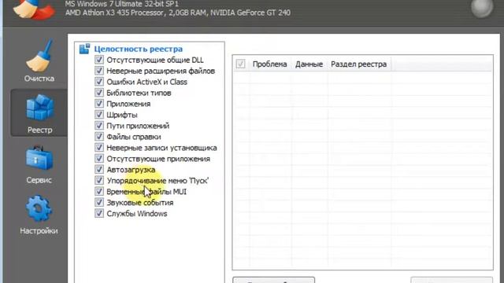Click the Автозагрузка label
The height and width of the screenshot is (283, 504).
click(131, 170)
